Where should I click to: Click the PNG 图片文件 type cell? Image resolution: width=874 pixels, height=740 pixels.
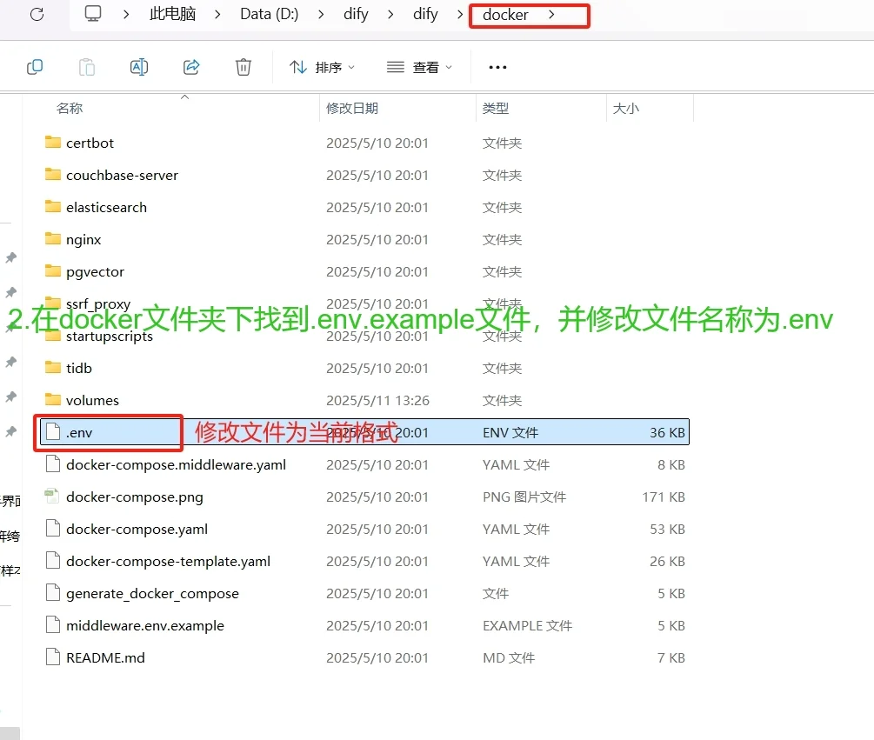pyautogui.click(x=524, y=497)
